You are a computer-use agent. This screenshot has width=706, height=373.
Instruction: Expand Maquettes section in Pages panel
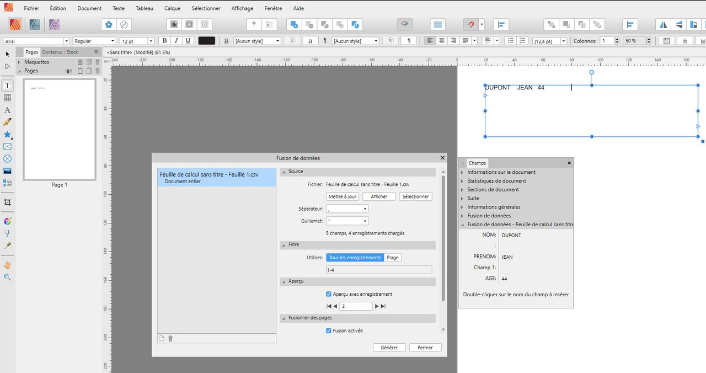[19, 62]
